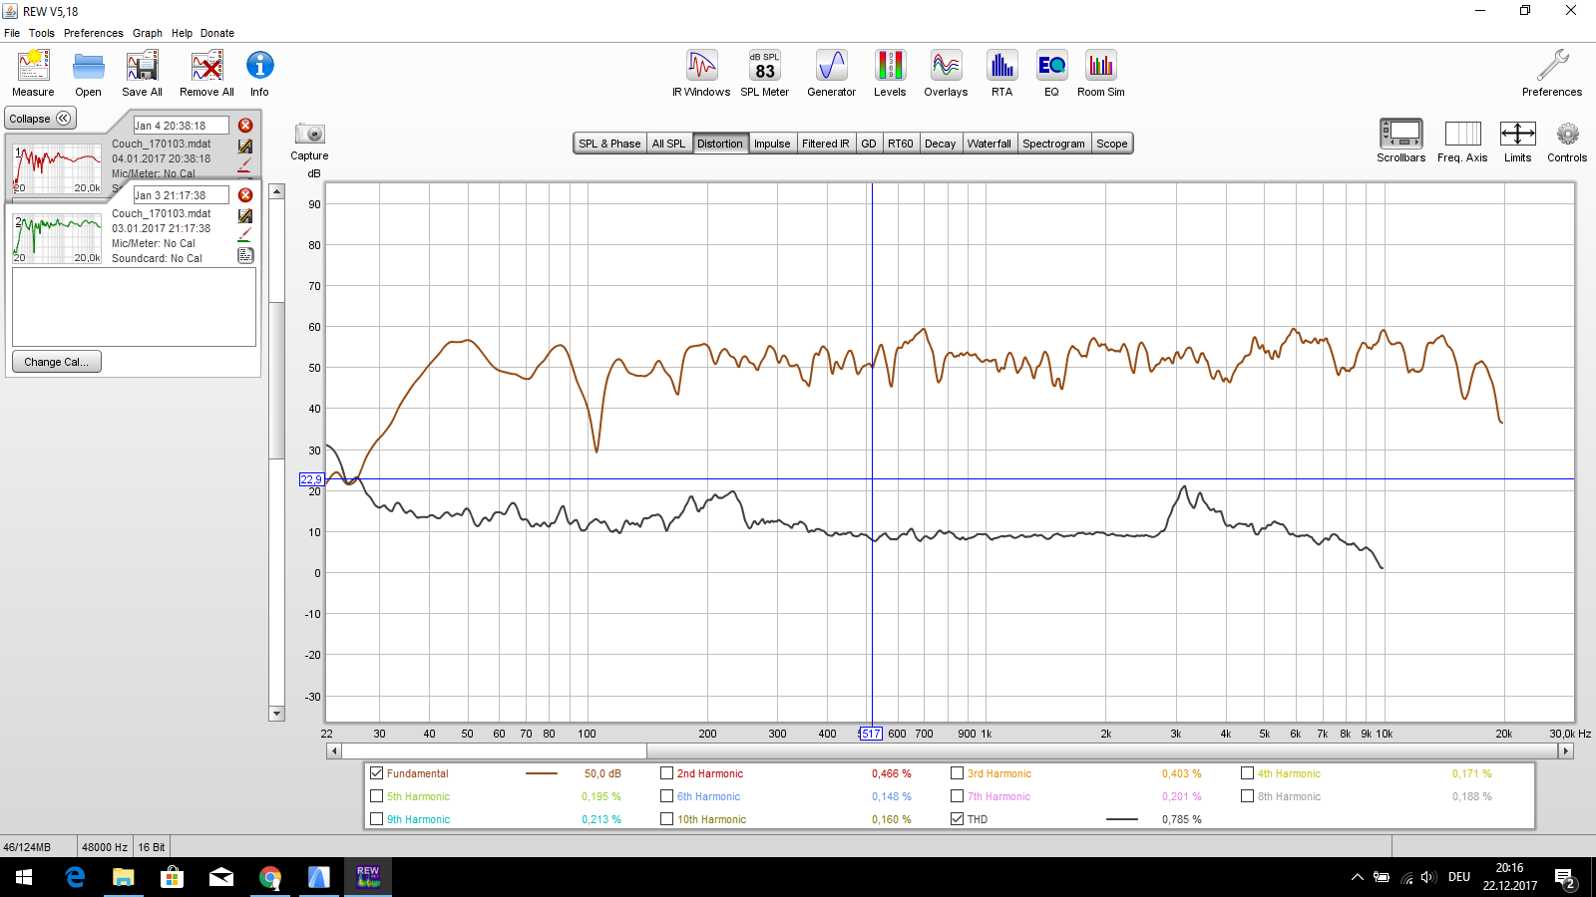Select the Jan 4 measurement thumbnail

coord(57,168)
